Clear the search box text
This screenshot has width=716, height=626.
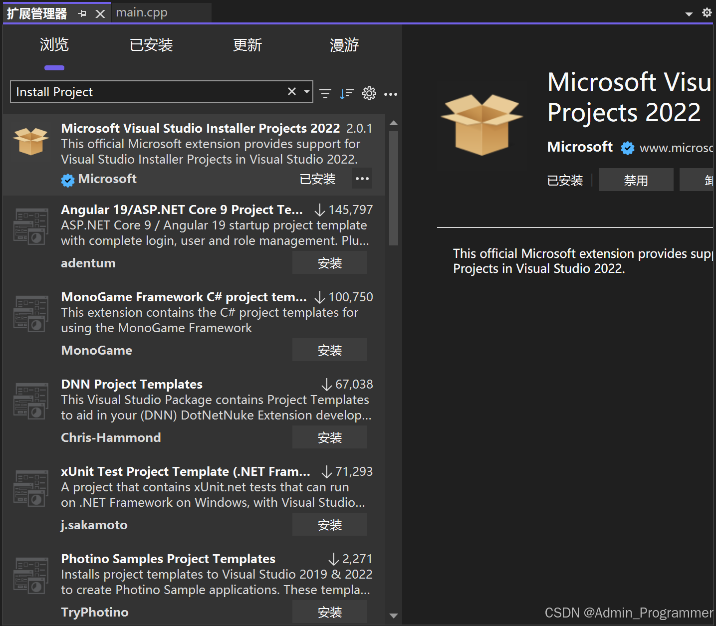tap(292, 91)
